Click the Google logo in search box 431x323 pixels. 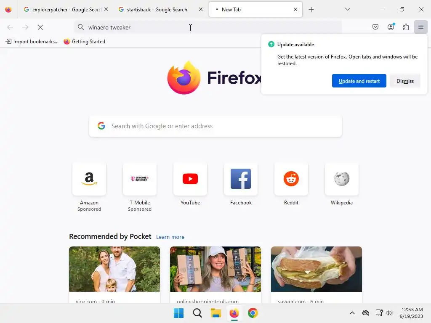coord(101,126)
